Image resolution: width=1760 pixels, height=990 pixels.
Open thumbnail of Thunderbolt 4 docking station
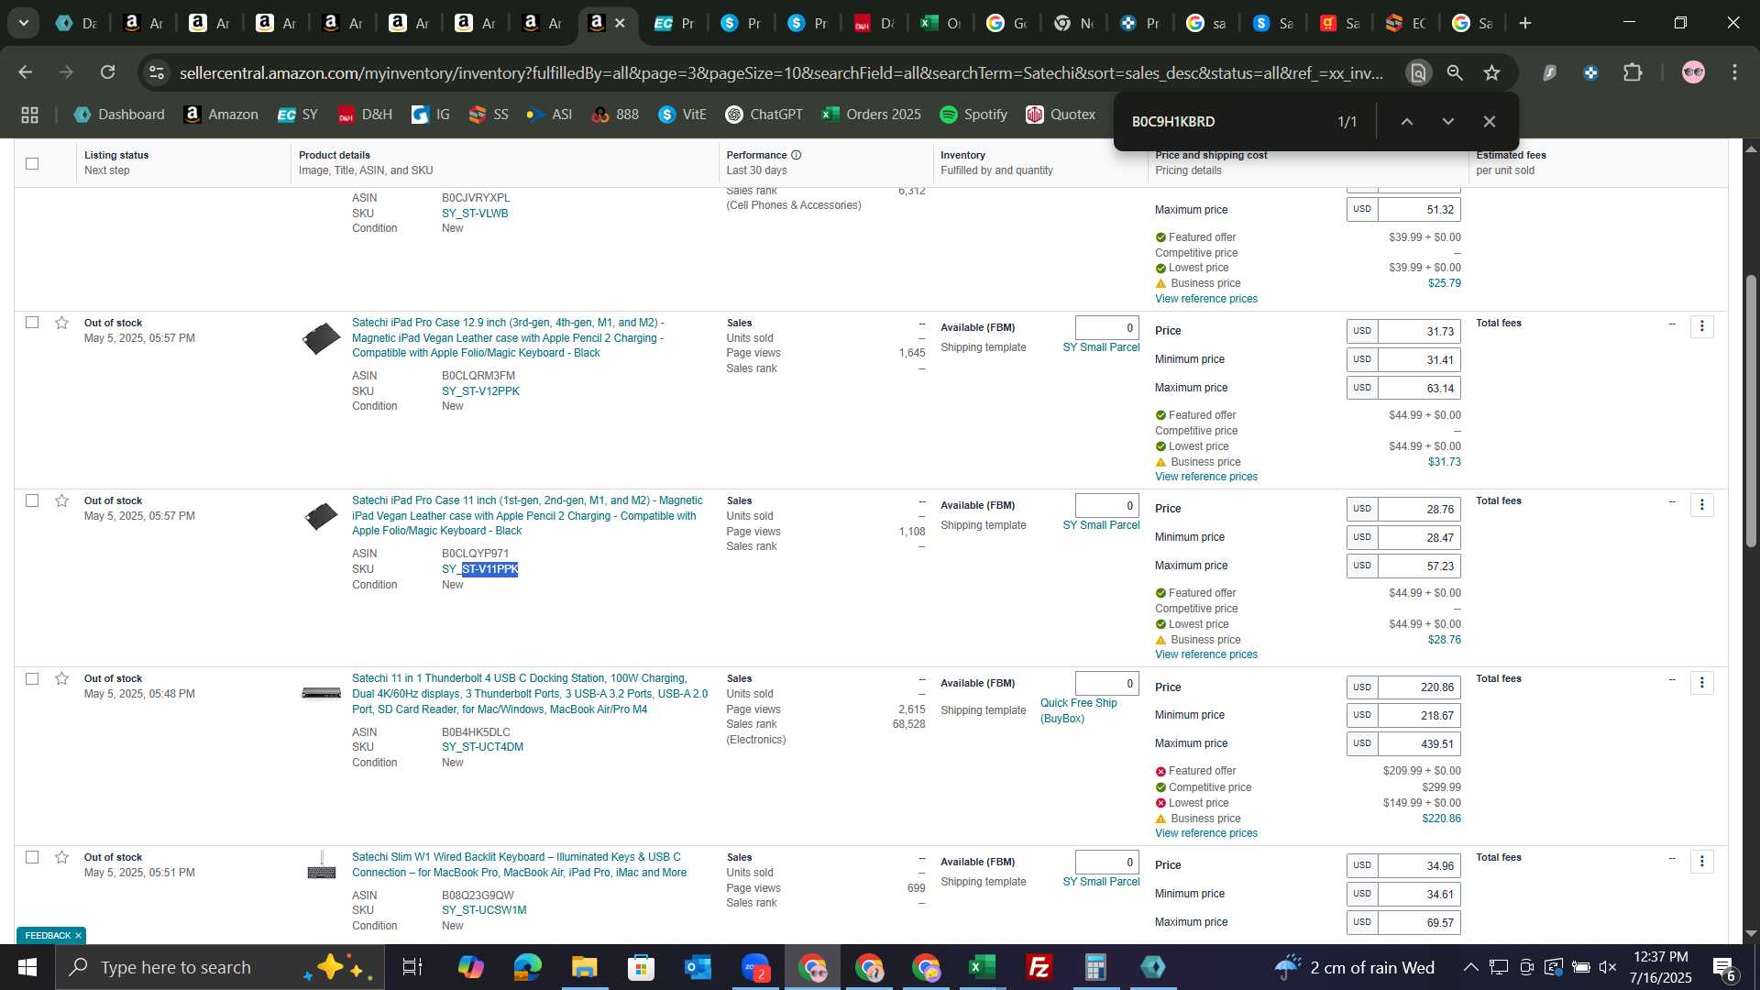point(321,694)
